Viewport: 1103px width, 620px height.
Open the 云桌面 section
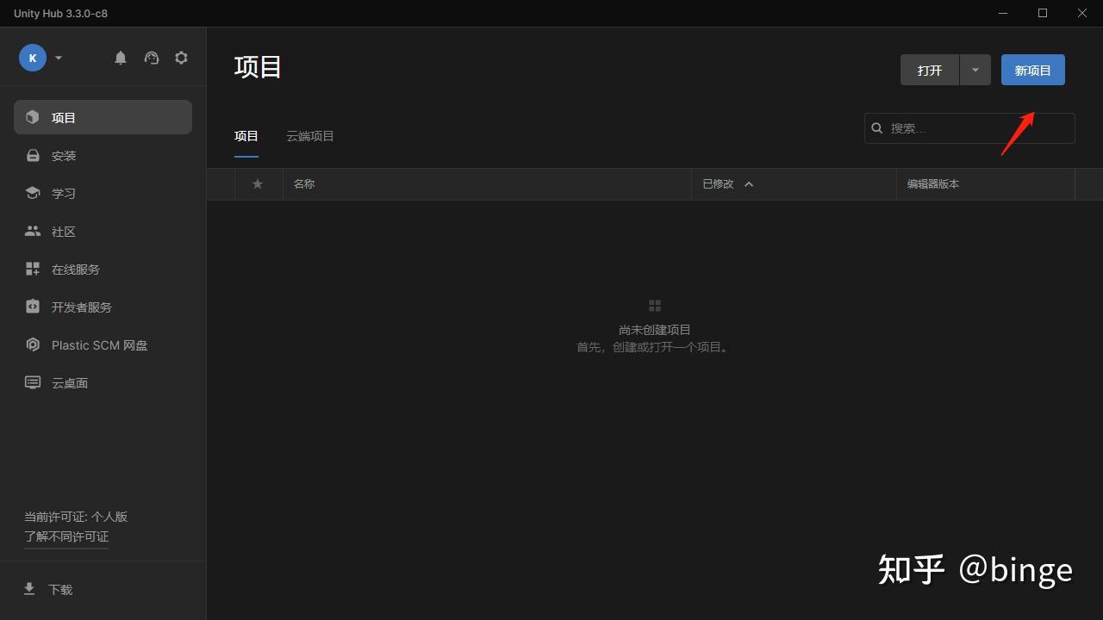pyautogui.click(x=69, y=382)
